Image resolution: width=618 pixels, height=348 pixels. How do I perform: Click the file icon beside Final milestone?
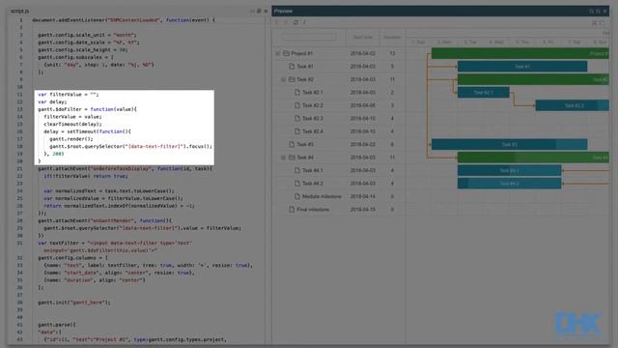(x=292, y=210)
